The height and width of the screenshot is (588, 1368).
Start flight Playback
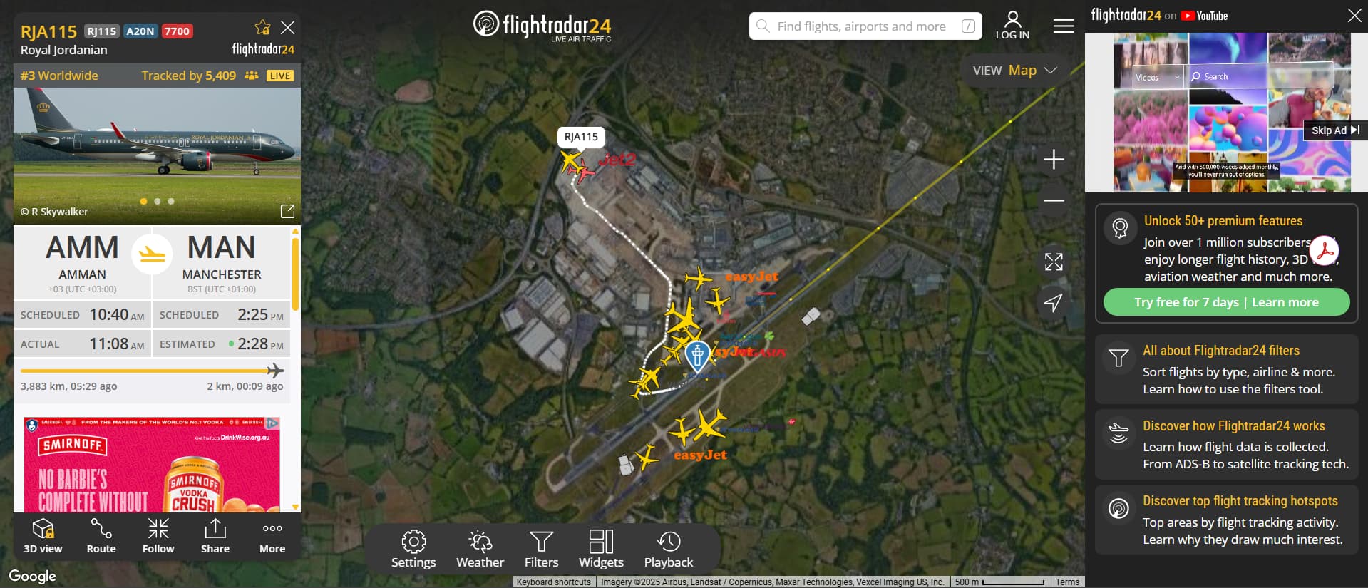coord(669,549)
